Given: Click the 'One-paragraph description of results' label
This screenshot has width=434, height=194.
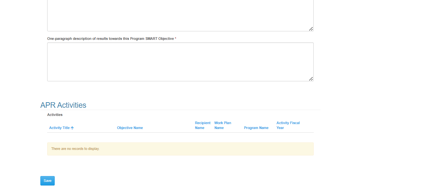Looking at the screenshot, I should pos(112,39).
